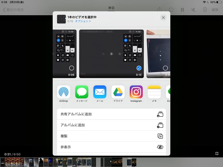
Task: Tap the 0:31 / 6:50 playback time
Action: [12, 154]
